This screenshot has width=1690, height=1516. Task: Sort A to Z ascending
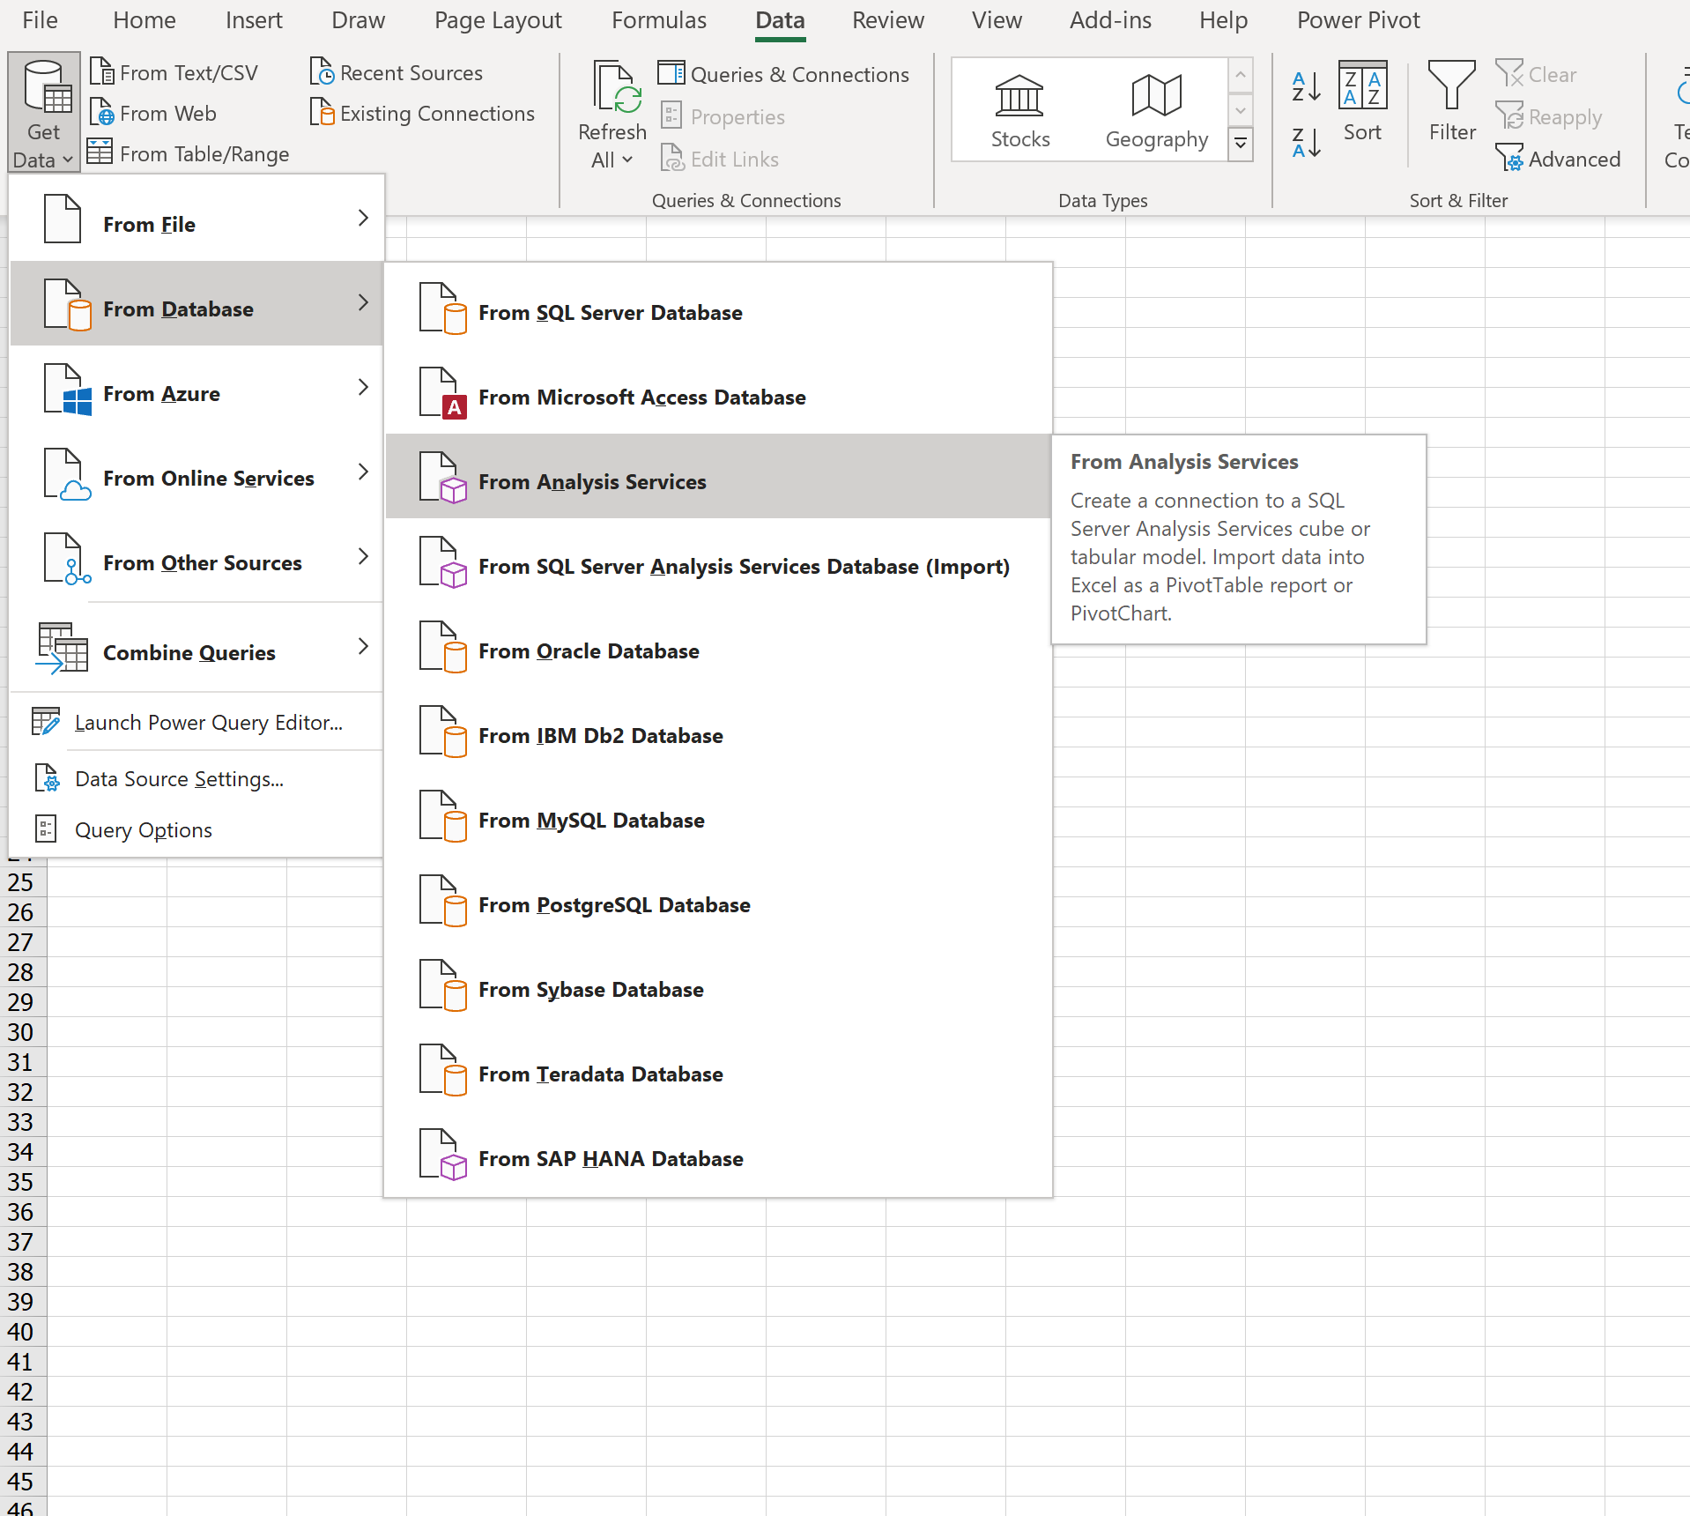click(x=1306, y=86)
